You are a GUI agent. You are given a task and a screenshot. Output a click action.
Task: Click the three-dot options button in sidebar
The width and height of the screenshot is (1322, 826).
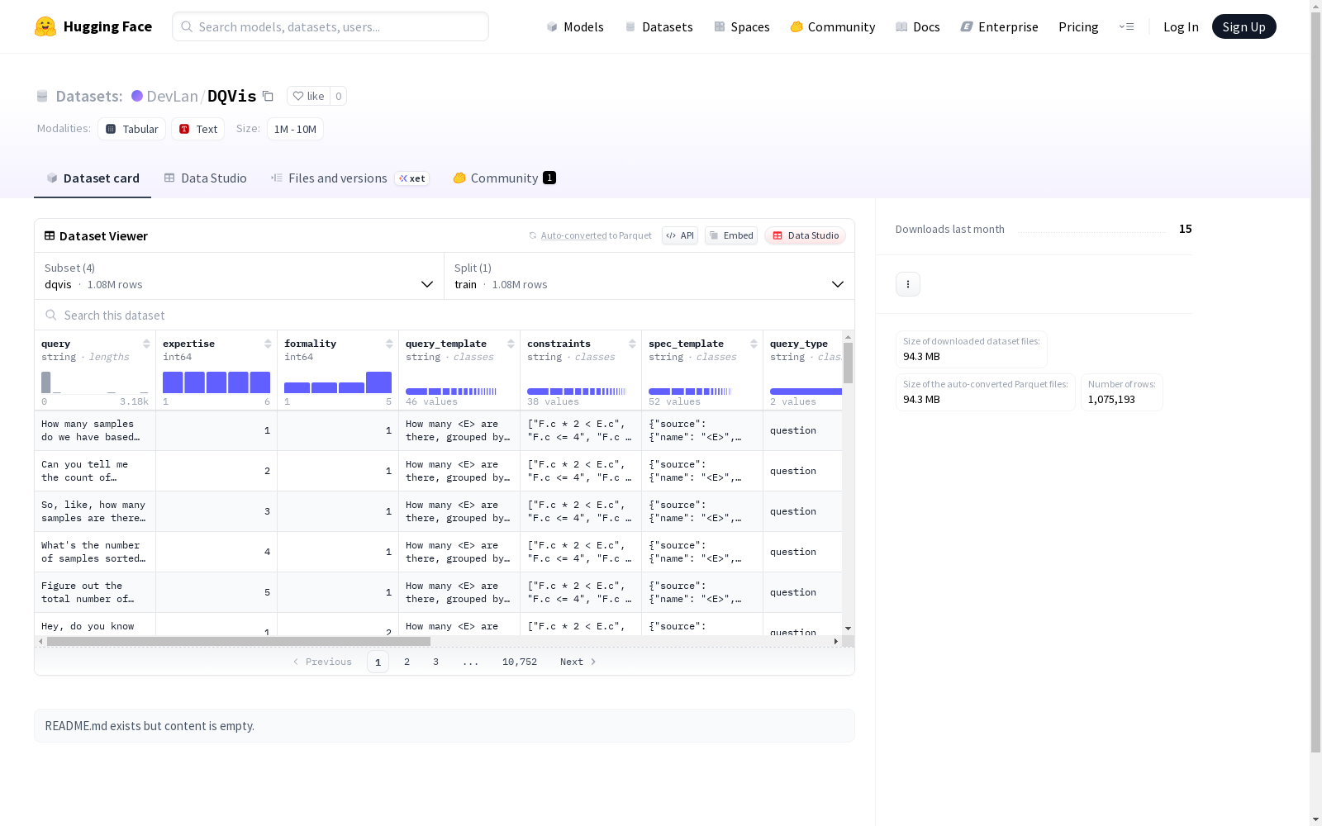(908, 284)
